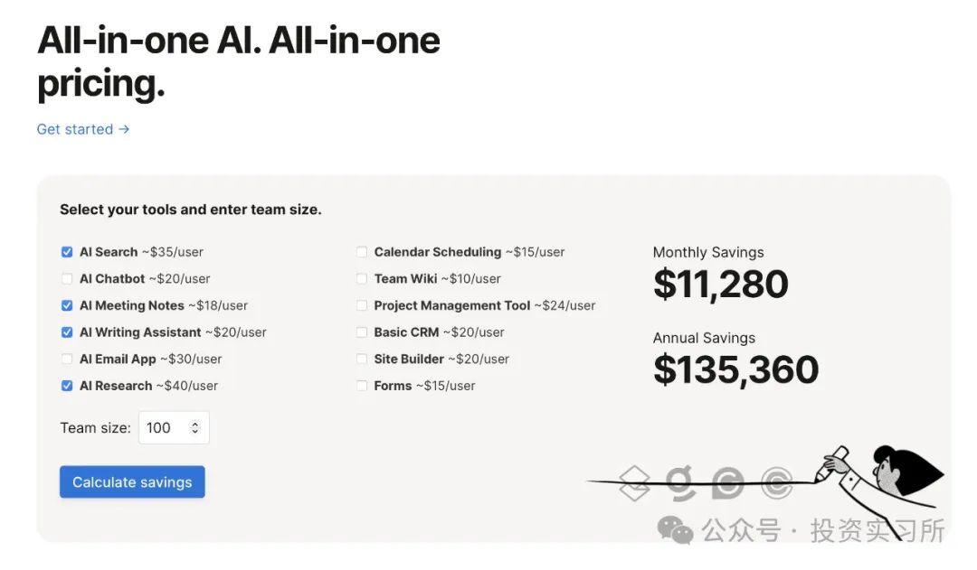This screenshot has height=570, width=977.
Task: Click the Team size stepper arrows
Action: coord(194,428)
